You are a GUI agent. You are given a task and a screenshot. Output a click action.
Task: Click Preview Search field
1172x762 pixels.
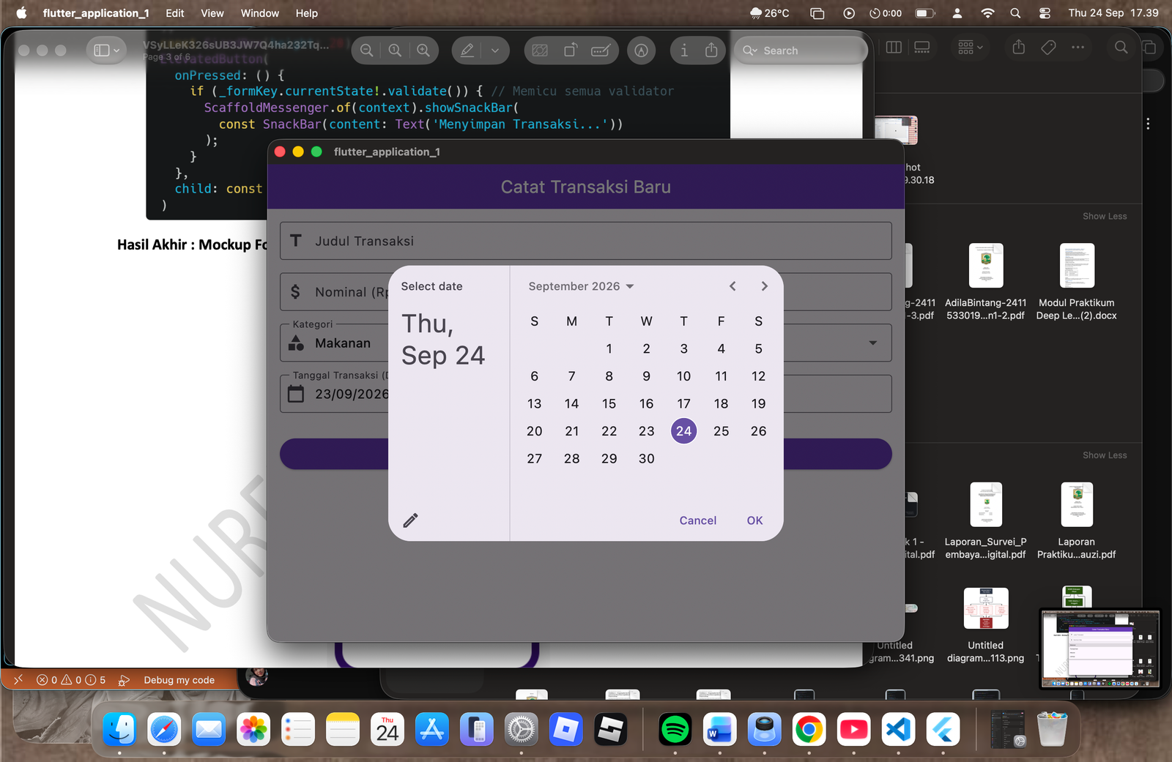(801, 51)
